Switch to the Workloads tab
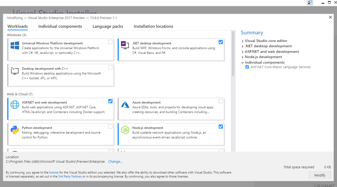337x187 pixels. click(x=17, y=26)
